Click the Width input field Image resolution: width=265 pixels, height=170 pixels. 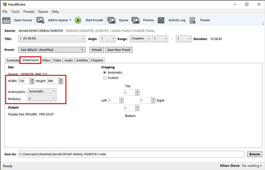pos(24,81)
